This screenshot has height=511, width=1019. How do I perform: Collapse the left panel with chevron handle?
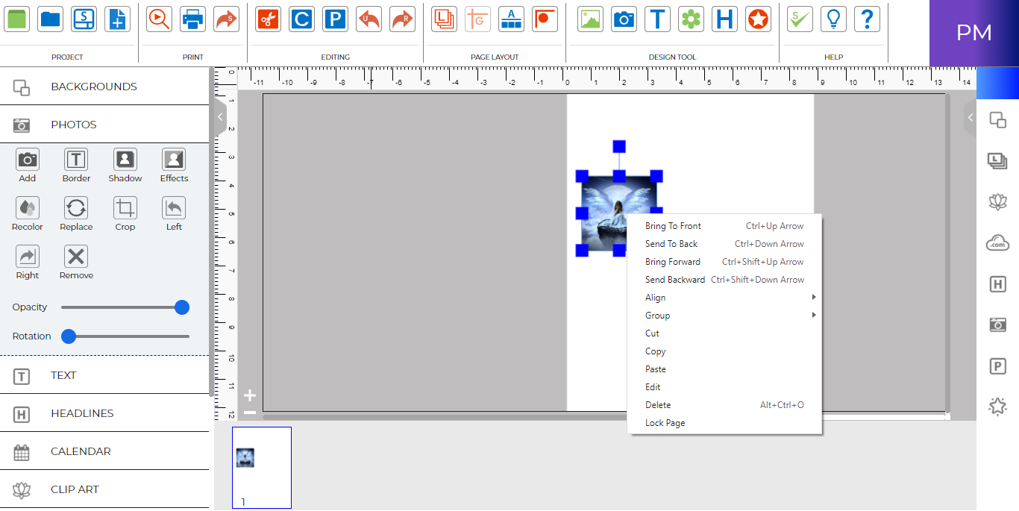(220, 117)
